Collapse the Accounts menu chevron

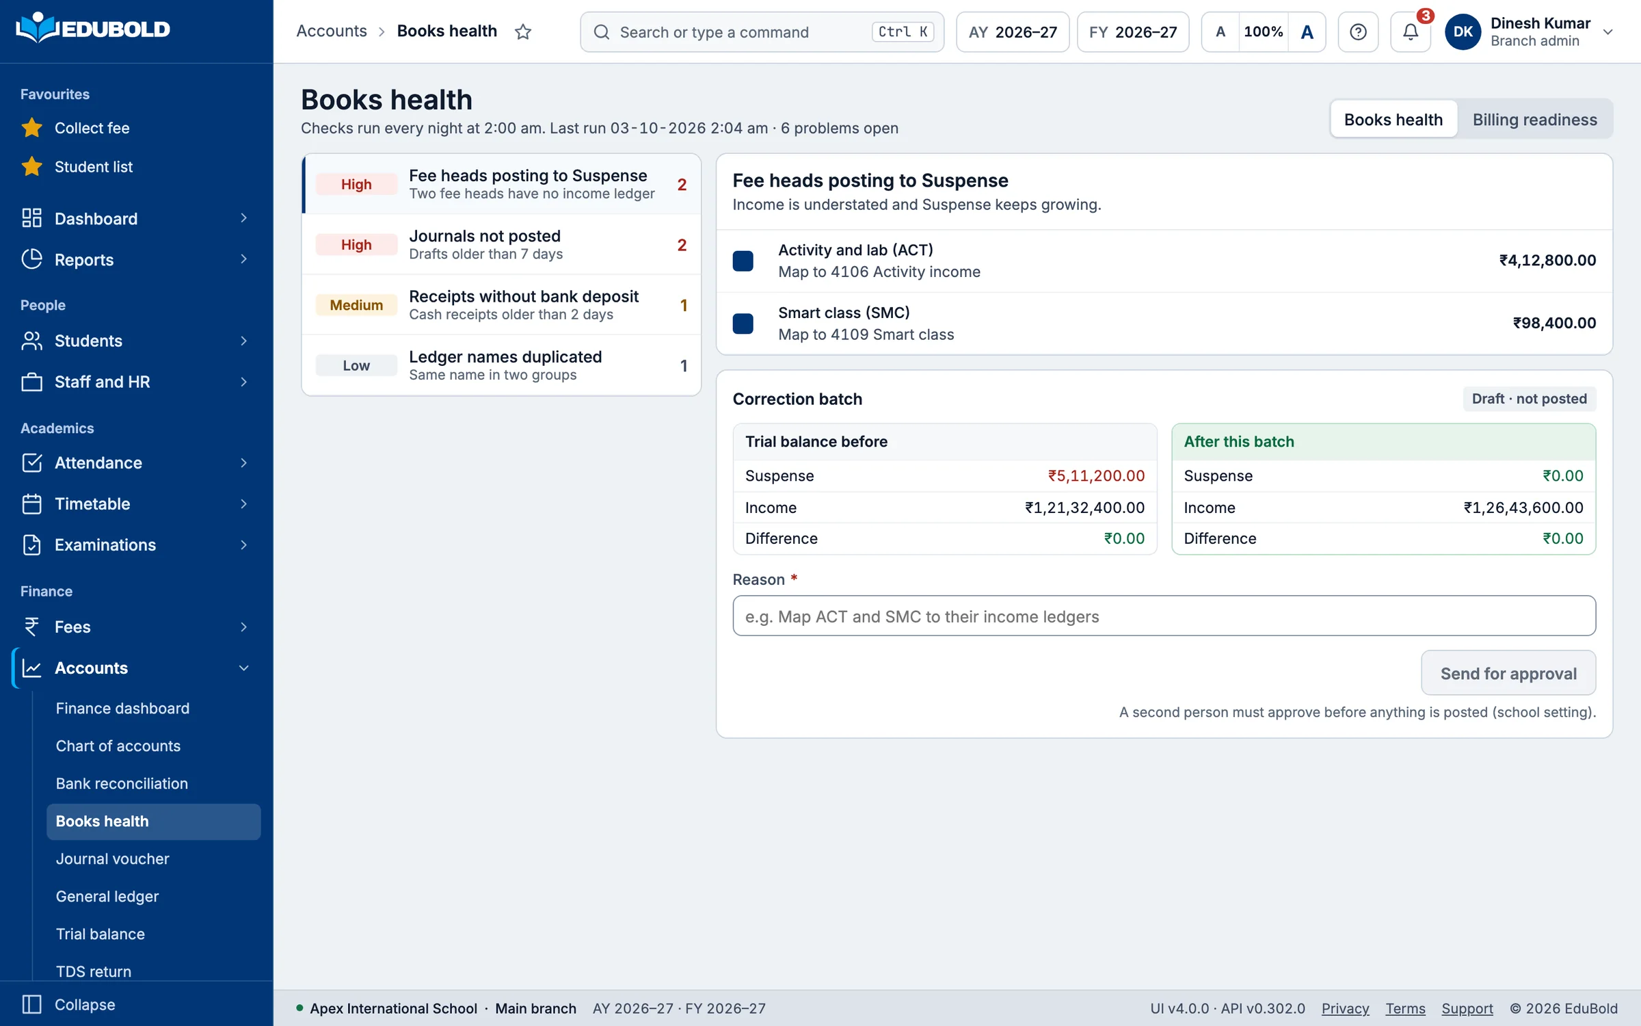(x=243, y=668)
